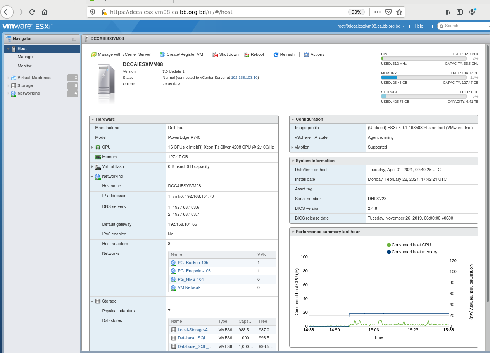This screenshot has width=490, height=353.
Task: Open Firefox account icon
Action: point(472,12)
